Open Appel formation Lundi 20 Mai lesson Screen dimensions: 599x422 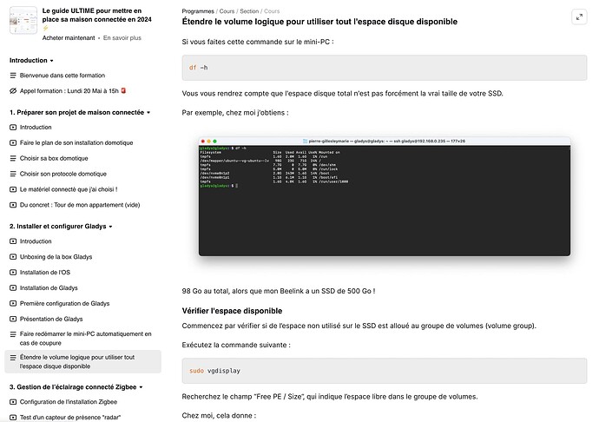(x=73, y=91)
